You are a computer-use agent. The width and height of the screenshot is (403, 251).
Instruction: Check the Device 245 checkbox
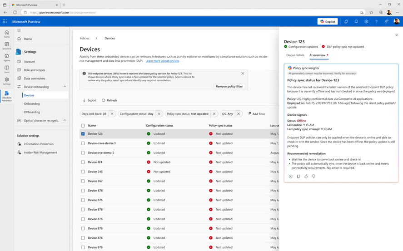click(83, 172)
